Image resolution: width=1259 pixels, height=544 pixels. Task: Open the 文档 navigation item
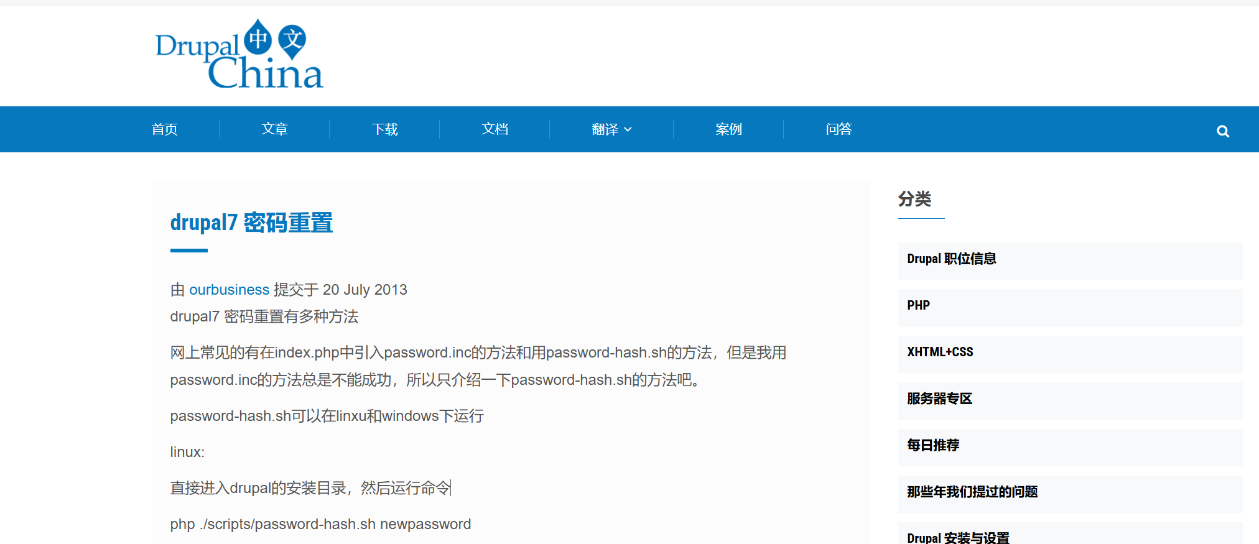point(495,129)
